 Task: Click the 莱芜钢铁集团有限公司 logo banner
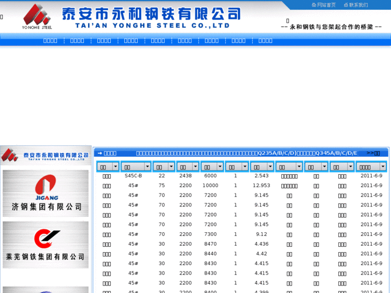(46, 245)
